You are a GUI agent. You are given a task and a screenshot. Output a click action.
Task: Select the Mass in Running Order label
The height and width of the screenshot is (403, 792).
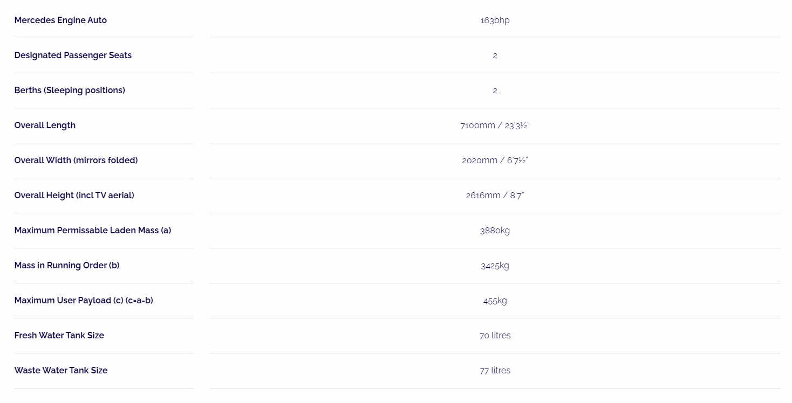pos(67,266)
